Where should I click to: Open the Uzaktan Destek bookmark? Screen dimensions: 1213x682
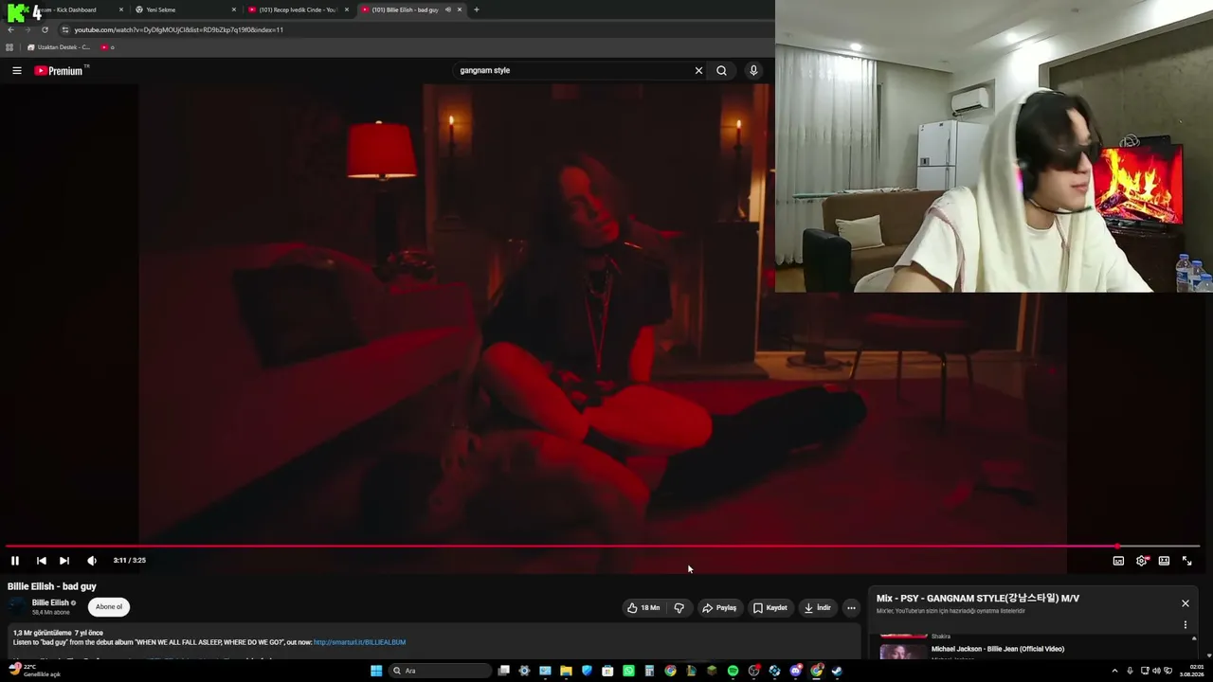[x=59, y=47]
